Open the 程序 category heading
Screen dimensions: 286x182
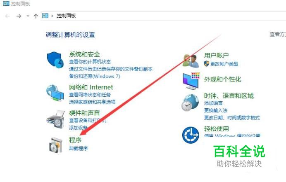pos(75,140)
